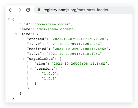Click the "created" key
Viewport: 138px width, 108px height.
click(x=37, y=39)
